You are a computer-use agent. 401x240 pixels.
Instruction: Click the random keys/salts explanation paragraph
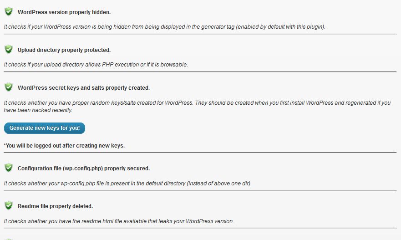click(x=197, y=106)
